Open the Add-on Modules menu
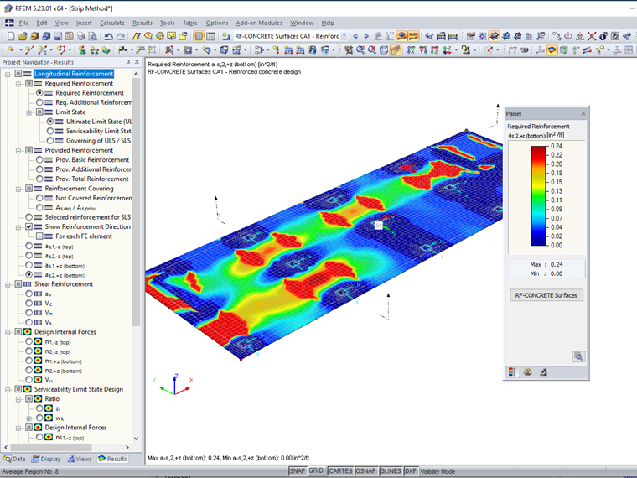Screen dimensions: 637x478 click(x=259, y=23)
